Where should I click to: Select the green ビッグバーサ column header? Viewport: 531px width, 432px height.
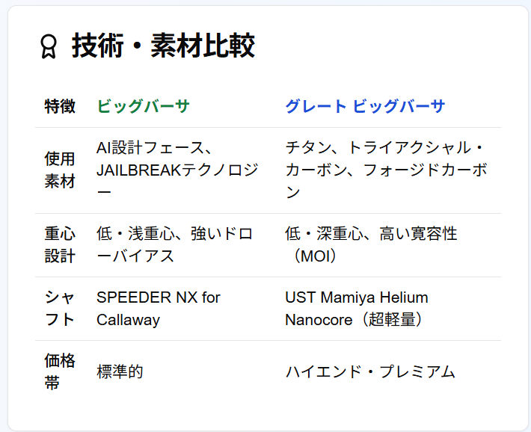click(144, 106)
